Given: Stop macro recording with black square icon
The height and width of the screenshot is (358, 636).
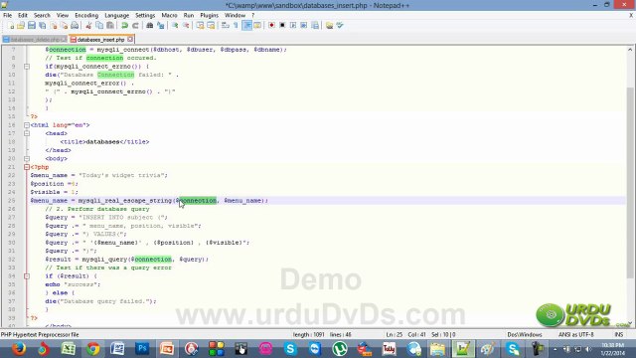Looking at the screenshot, I should [282, 26].
